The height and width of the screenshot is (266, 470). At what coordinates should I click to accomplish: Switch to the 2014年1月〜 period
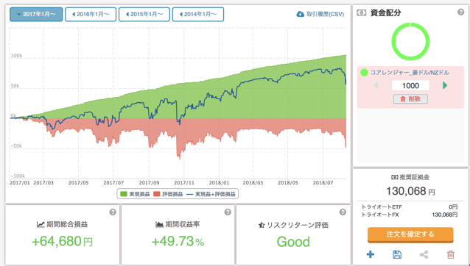pos(198,15)
